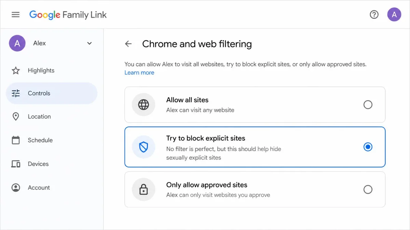The width and height of the screenshot is (410, 230).
Task: Click the 'Try to block explicit sites' title
Action: click(206, 138)
